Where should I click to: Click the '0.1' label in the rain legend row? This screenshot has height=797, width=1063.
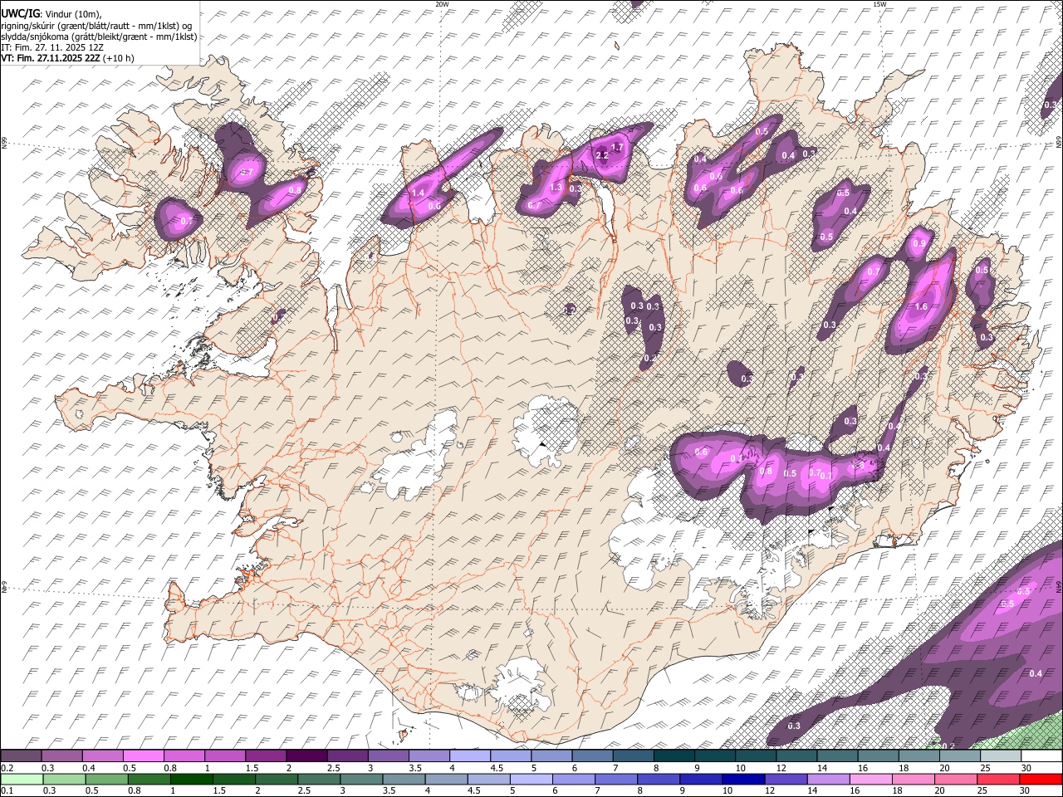(7, 791)
